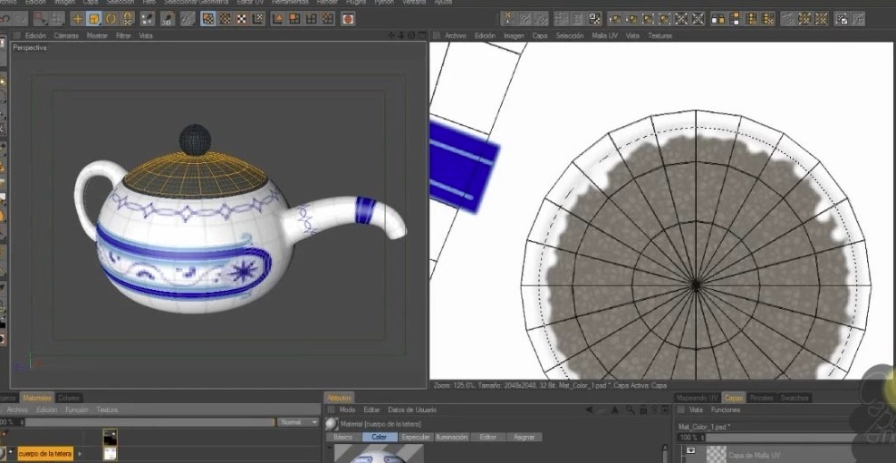This screenshot has height=463, width=896.
Task: Open the Especular material channel tab
Action: (416, 437)
